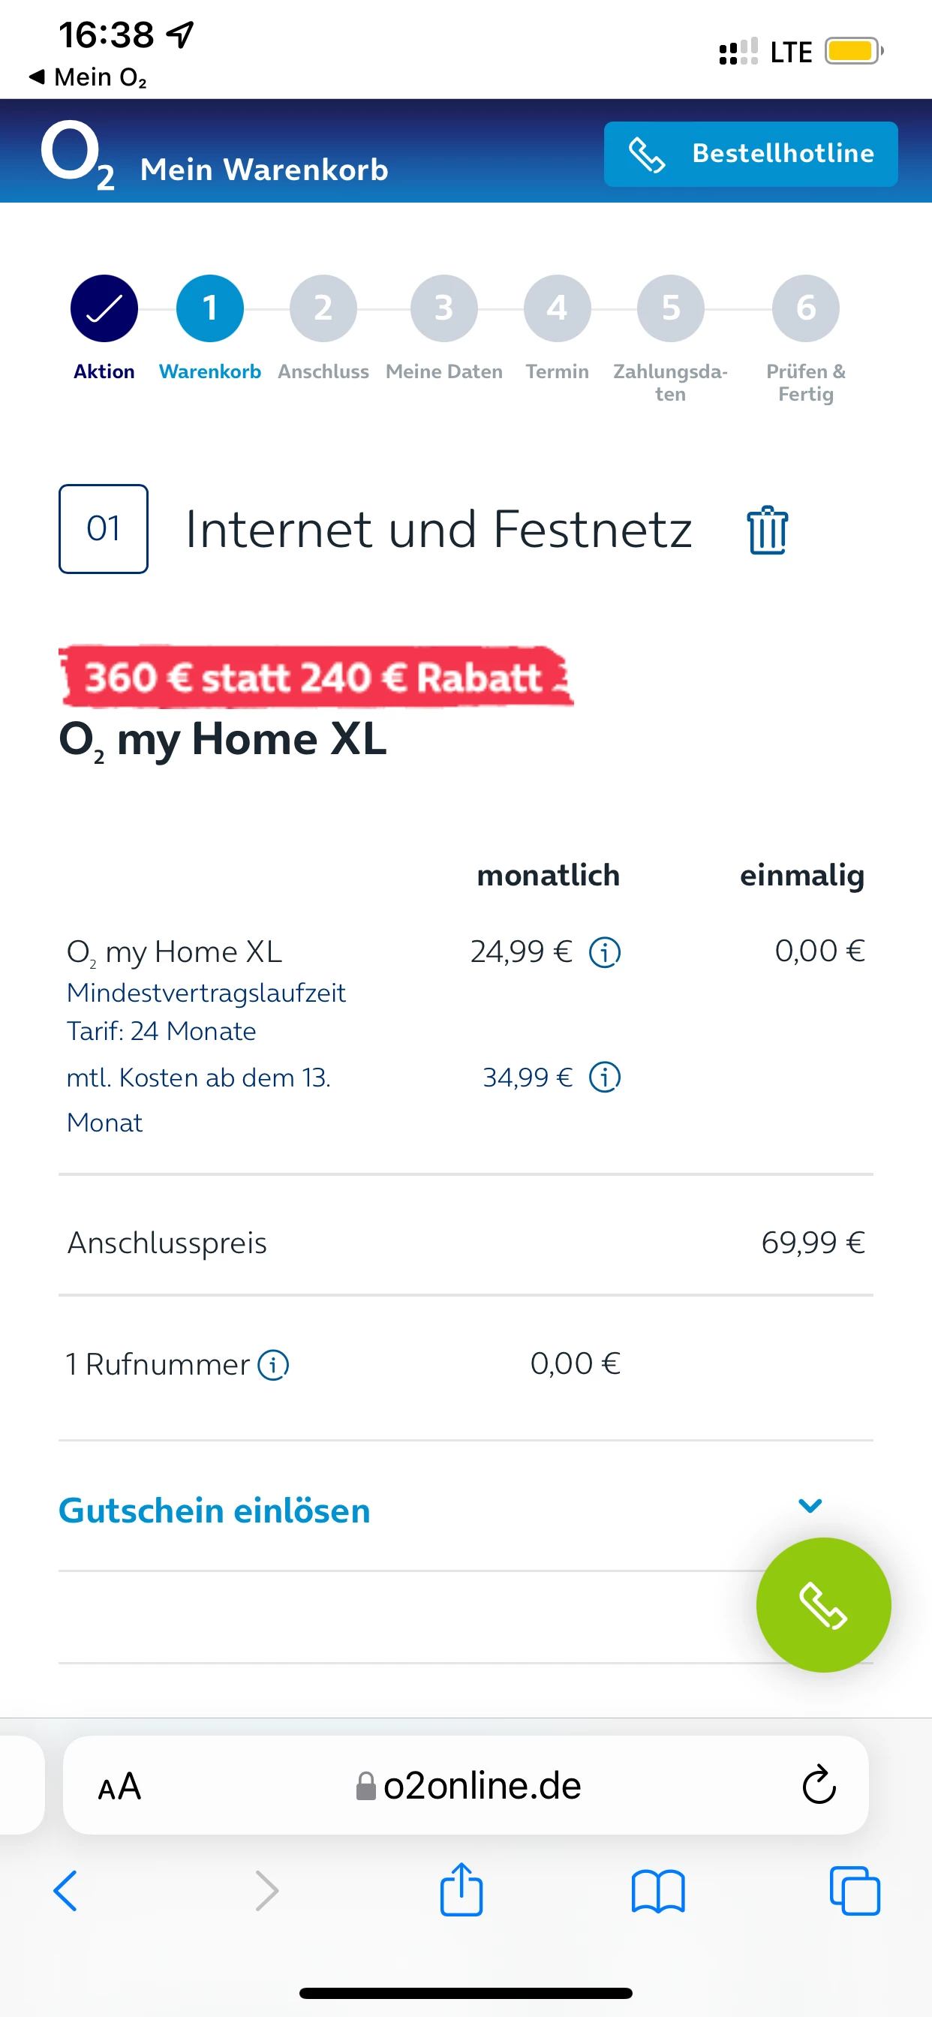
Task: Go to completed Aktion step
Action: tap(104, 308)
